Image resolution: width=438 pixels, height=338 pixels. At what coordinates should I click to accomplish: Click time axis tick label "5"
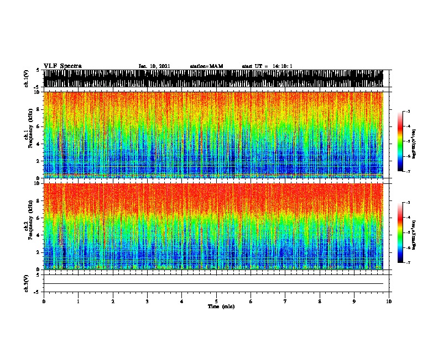216,302
